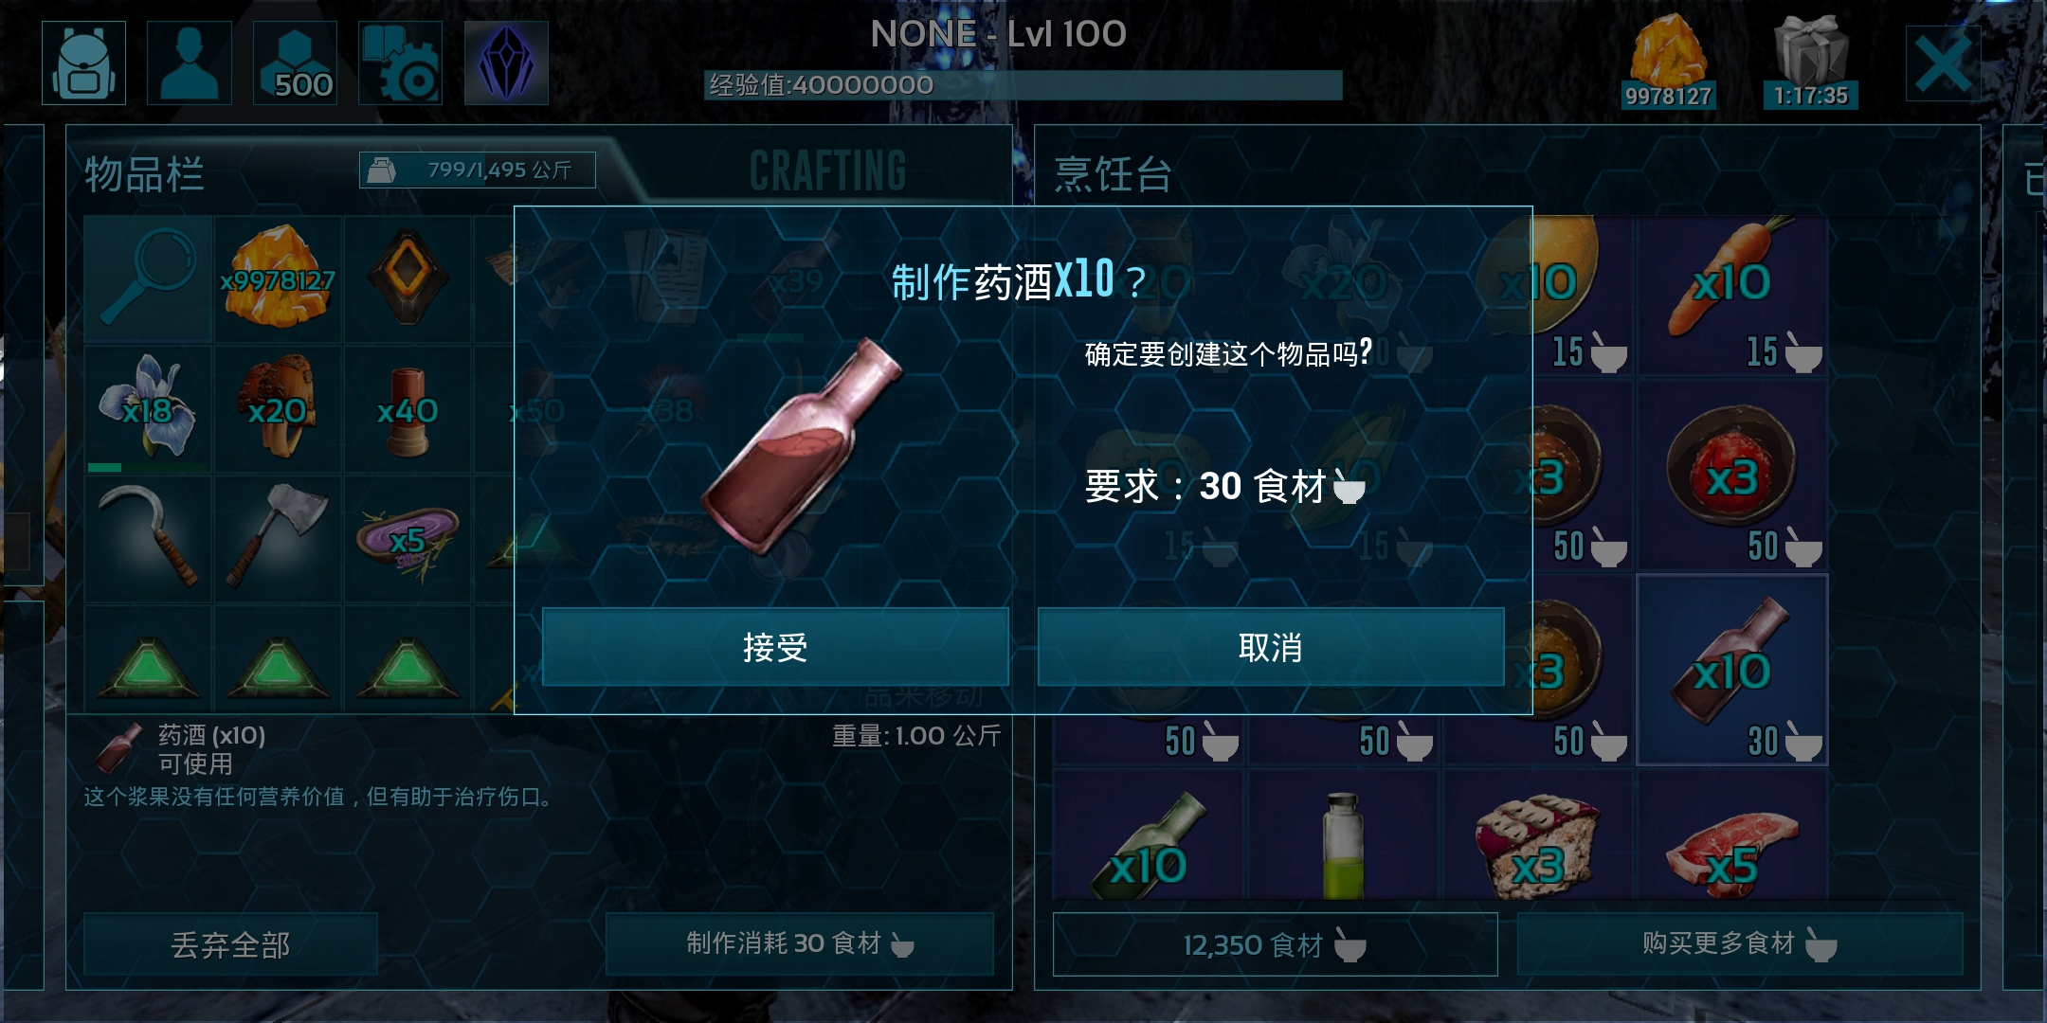Click the experience progress bar
The height and width of the screenshot is (1023, 2047).
(1023, 85)
